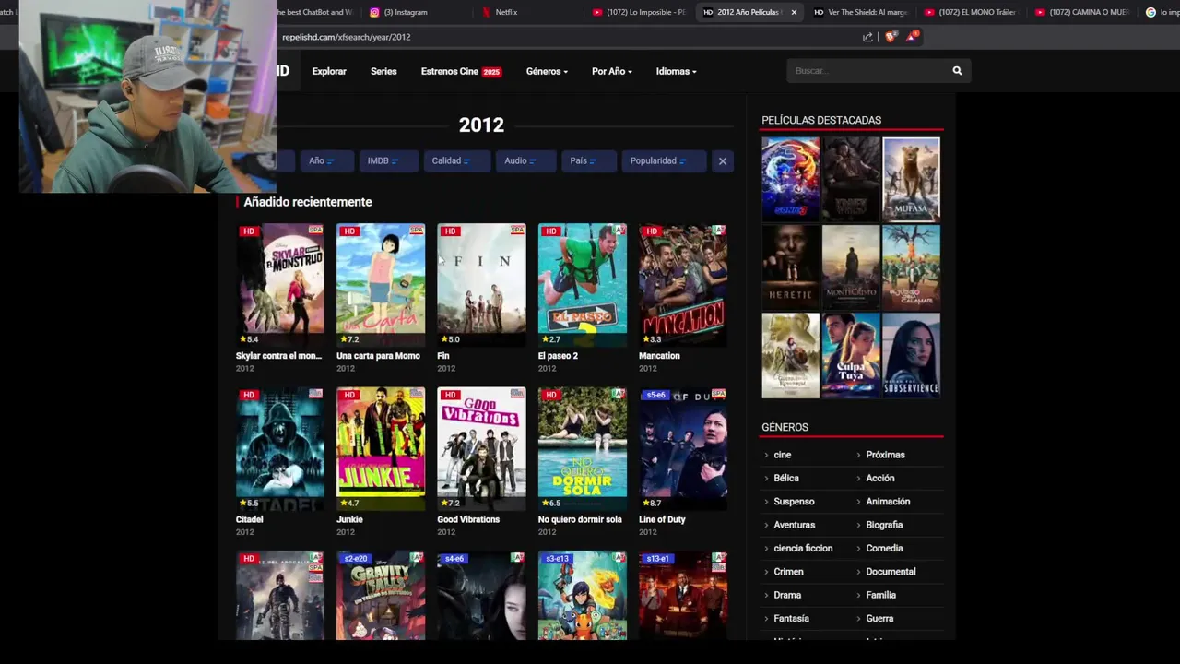Image resolution: width=1180 pixels, height=664 pixels.
Task: Select the Biografía genre link
Action: coord(884,526)
